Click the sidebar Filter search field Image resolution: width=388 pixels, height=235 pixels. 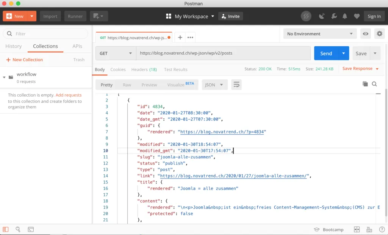pyautogui.click(x=45, y=34)
